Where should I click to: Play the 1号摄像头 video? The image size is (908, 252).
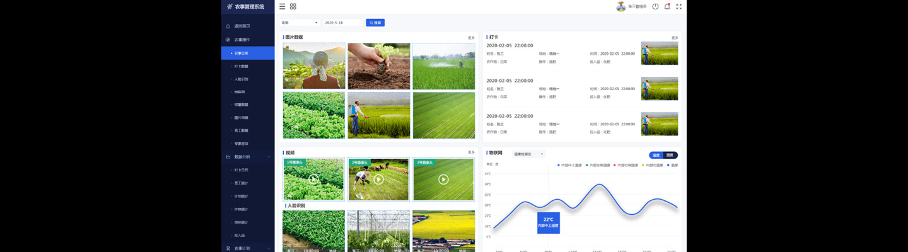point(314,179)
